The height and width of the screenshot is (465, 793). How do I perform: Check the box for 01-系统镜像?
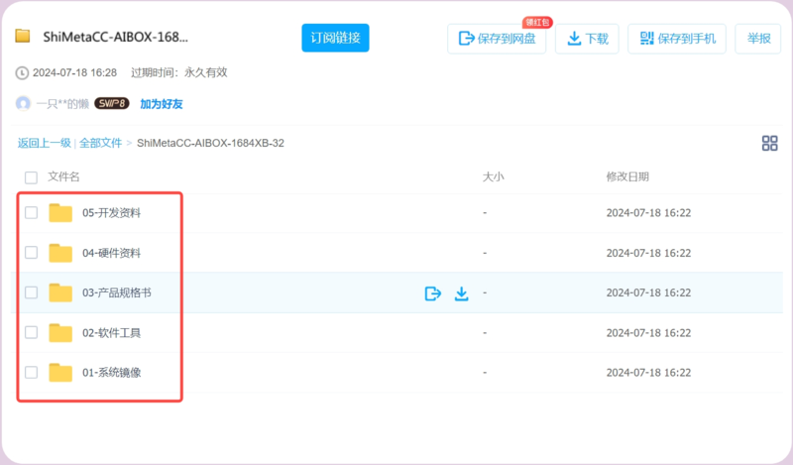tap(31, 372)
